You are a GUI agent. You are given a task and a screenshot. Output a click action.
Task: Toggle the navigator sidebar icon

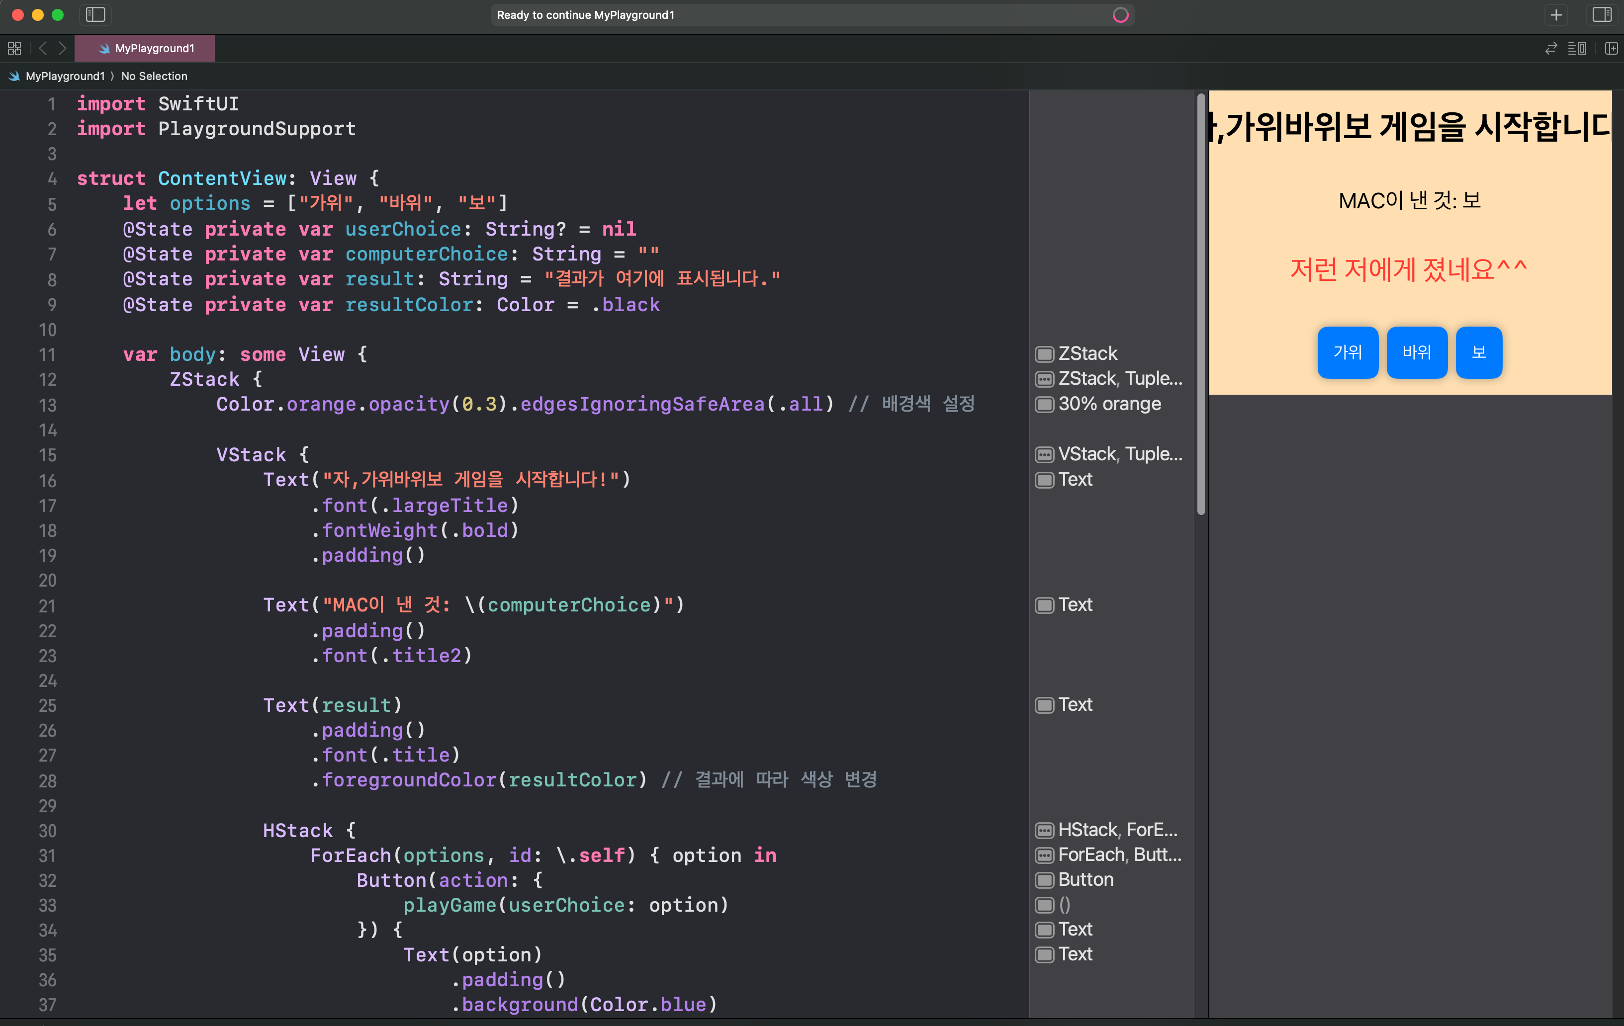(95, 14)
